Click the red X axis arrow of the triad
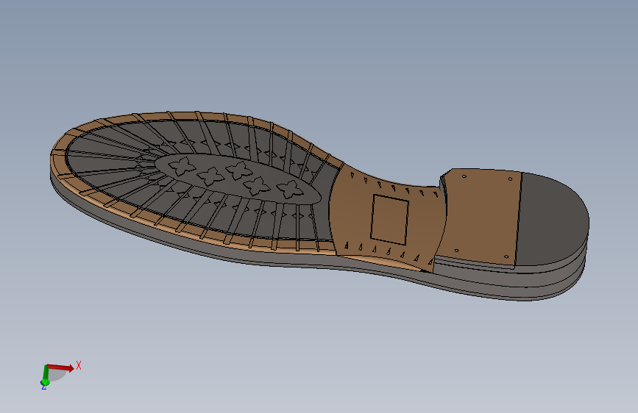The height and width of the screenshot is (413, 638). click(60, 367)
